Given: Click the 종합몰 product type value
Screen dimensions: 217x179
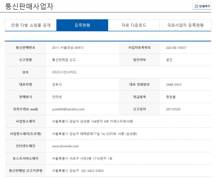Looking at the screenshot, I should 171,97.
